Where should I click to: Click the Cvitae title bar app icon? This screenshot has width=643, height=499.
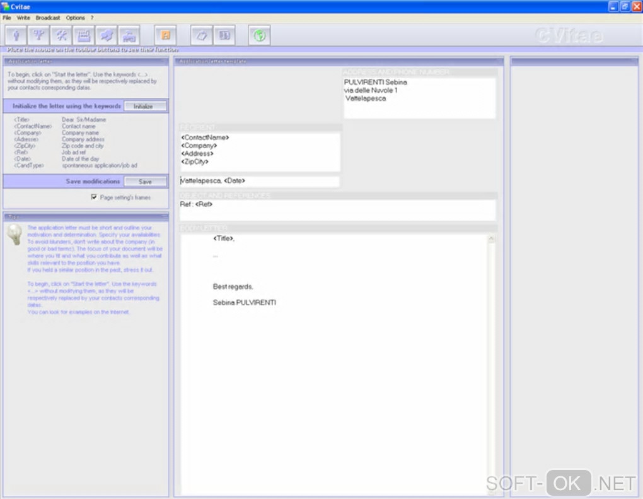pyautogui.click(x=5, y=6)
